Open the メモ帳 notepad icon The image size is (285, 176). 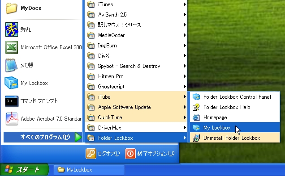pyautogui.click(x=11, y=65)
